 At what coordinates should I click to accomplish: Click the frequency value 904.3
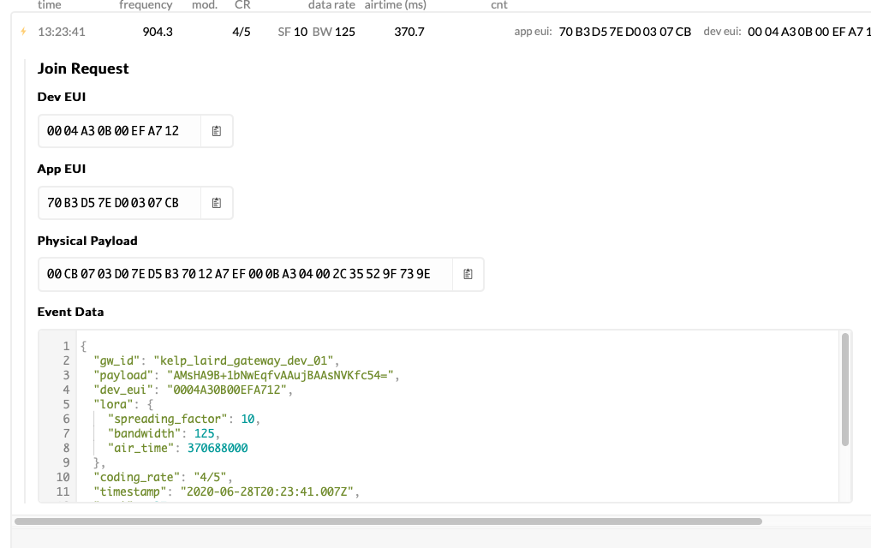pos(158,32)
